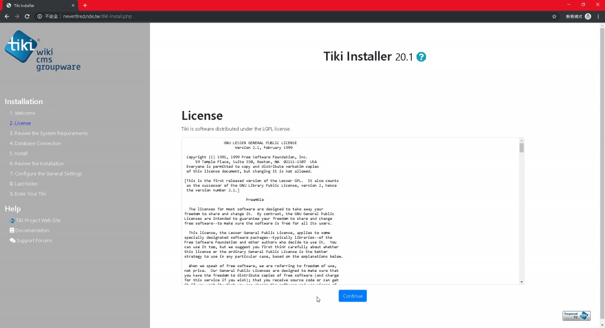Click the not-secure site info icon
The image size is (605, 328).
tap(40, 16)
